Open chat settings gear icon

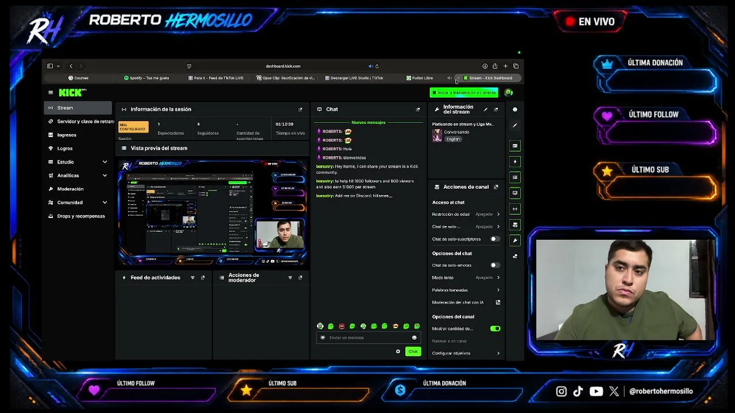click(398, 352)
